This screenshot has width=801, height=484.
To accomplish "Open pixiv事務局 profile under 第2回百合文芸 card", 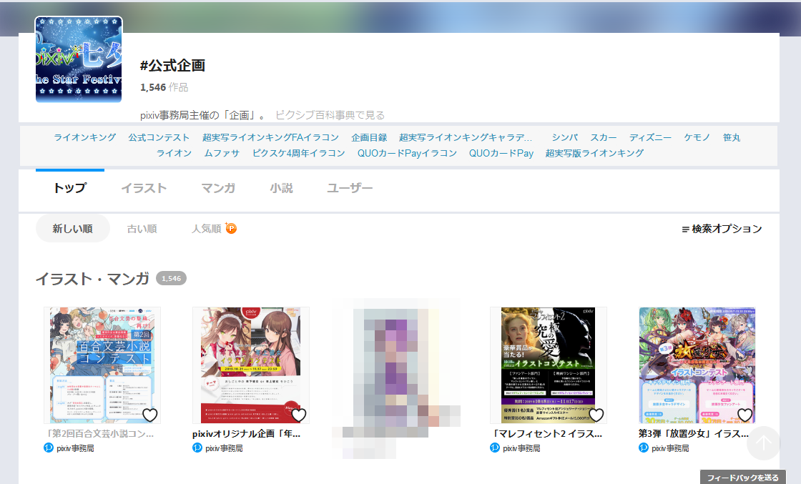I will [75, 448].
